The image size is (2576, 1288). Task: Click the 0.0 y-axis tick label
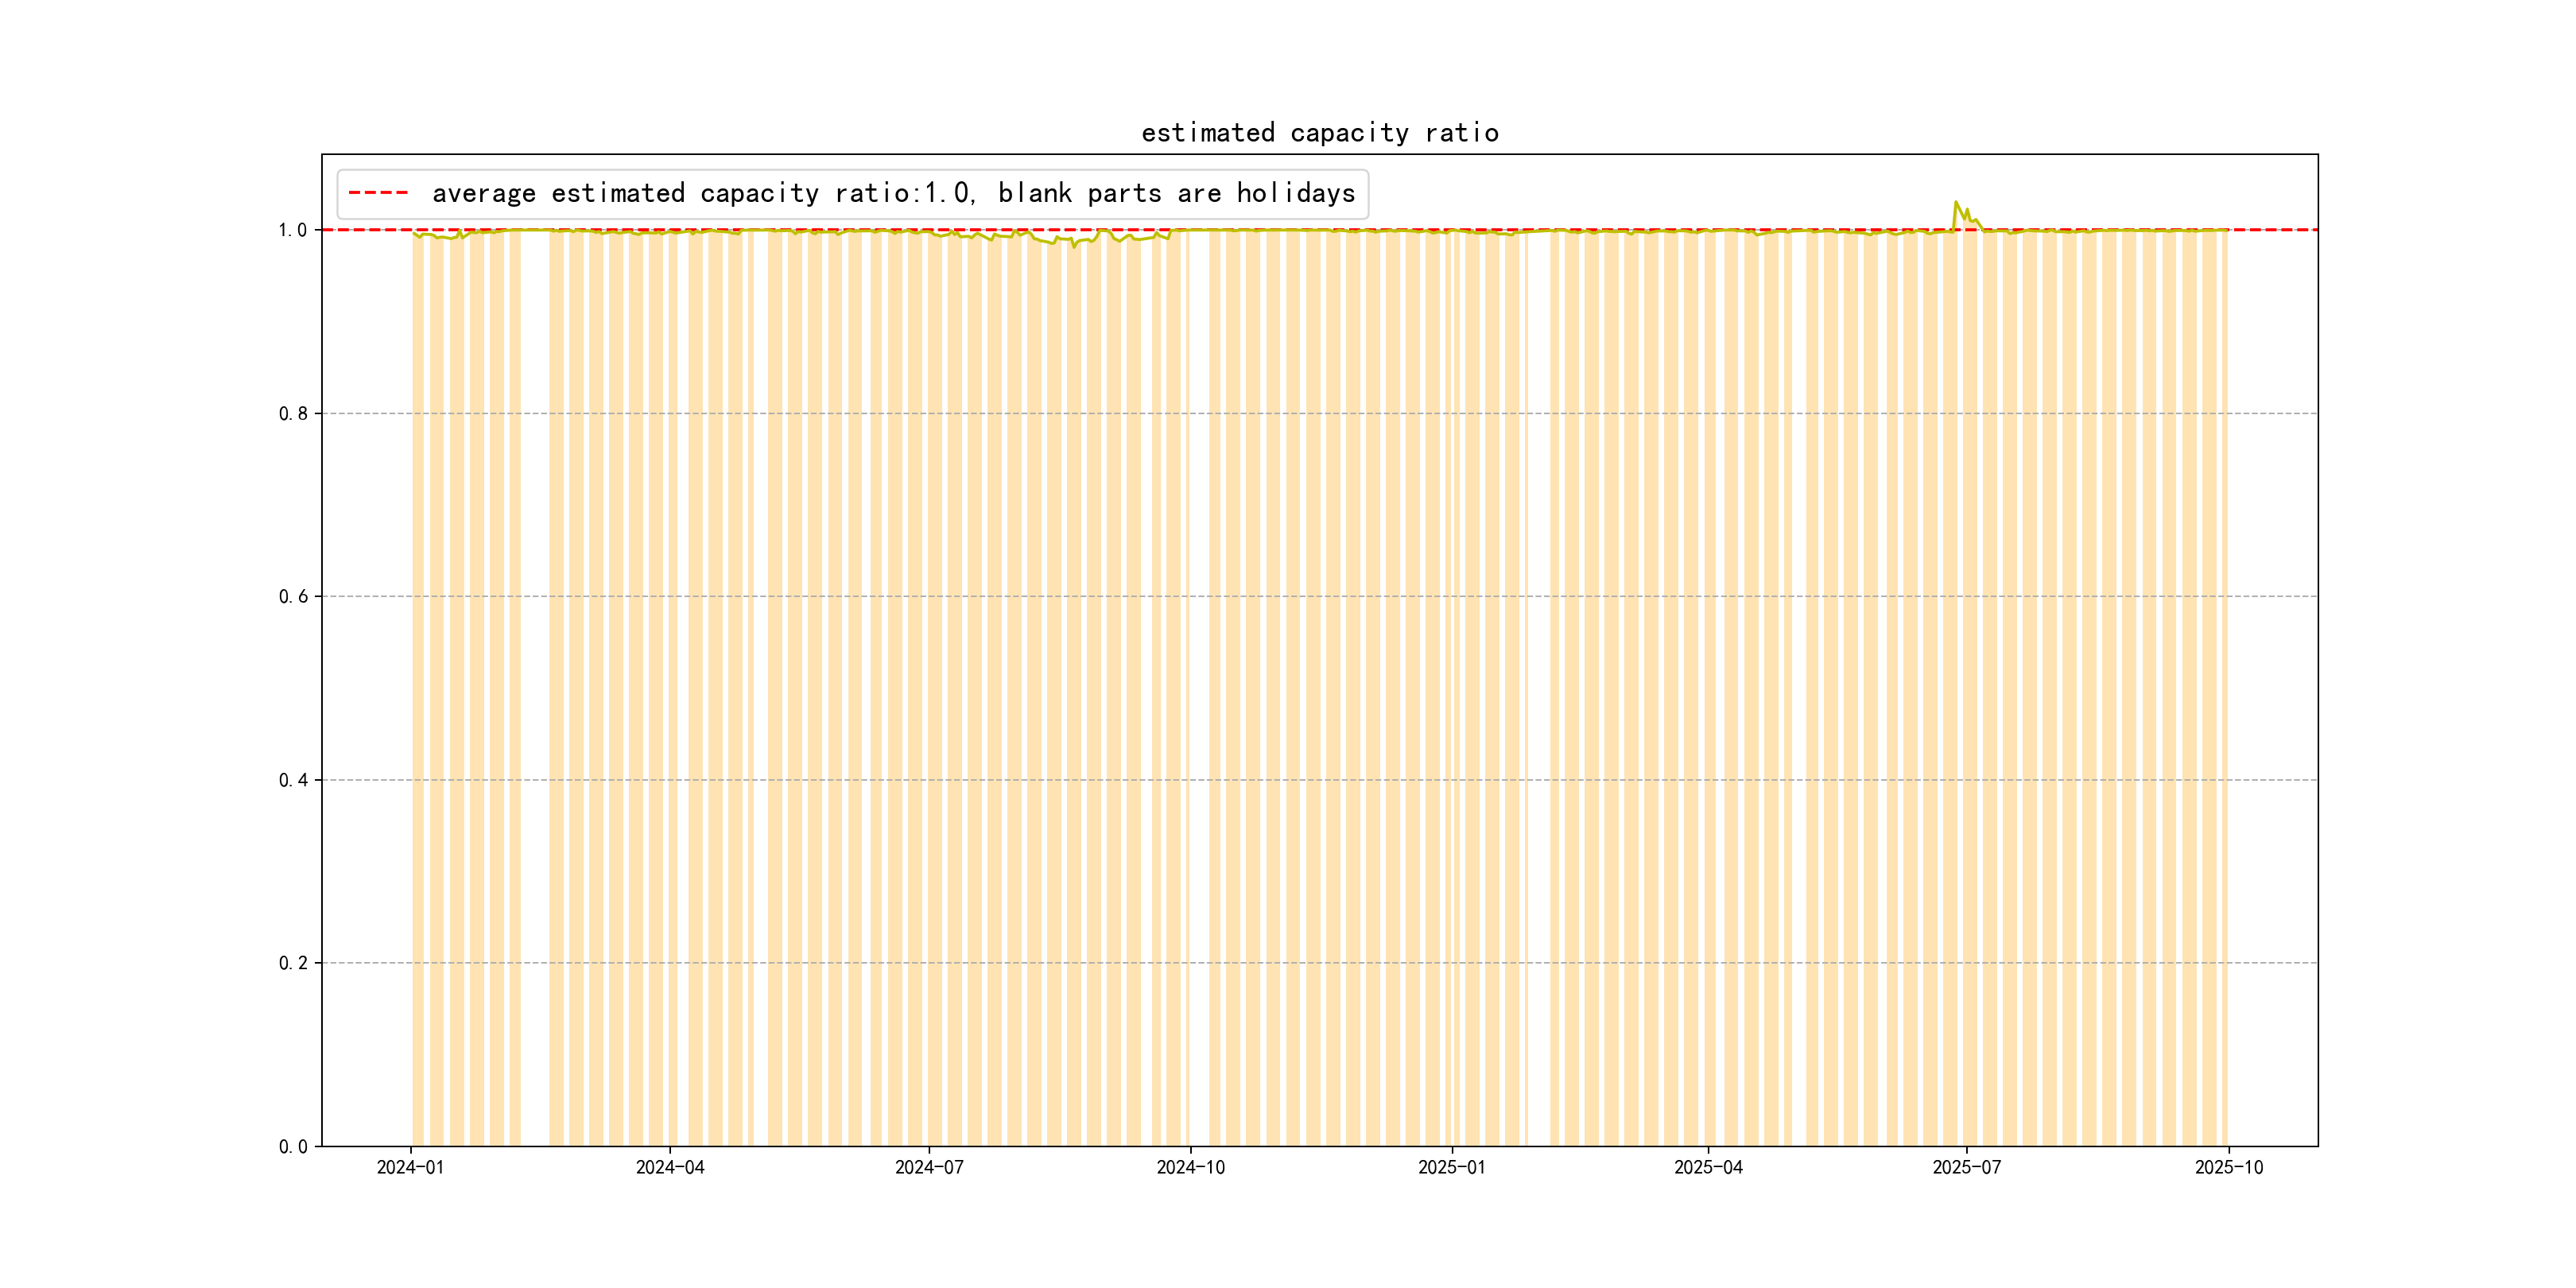(x=293, y=1146)
